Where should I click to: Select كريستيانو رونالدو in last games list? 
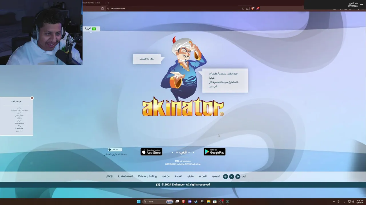19,123
